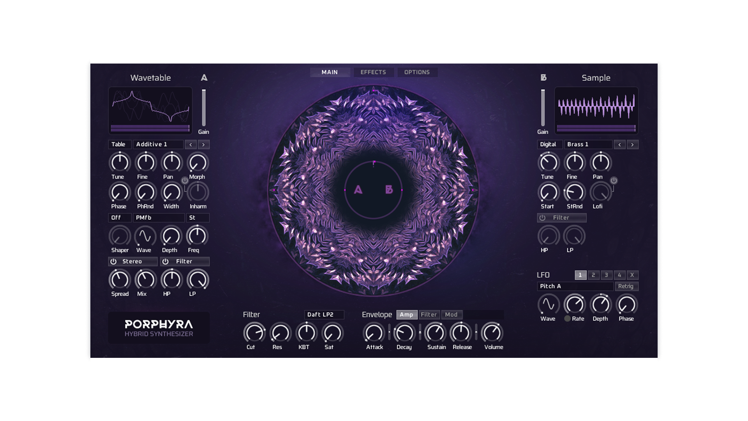This screenshot has height=421, width=748.
Task: Go to next sample in oscillator B
Action: (x=632, y=145)
